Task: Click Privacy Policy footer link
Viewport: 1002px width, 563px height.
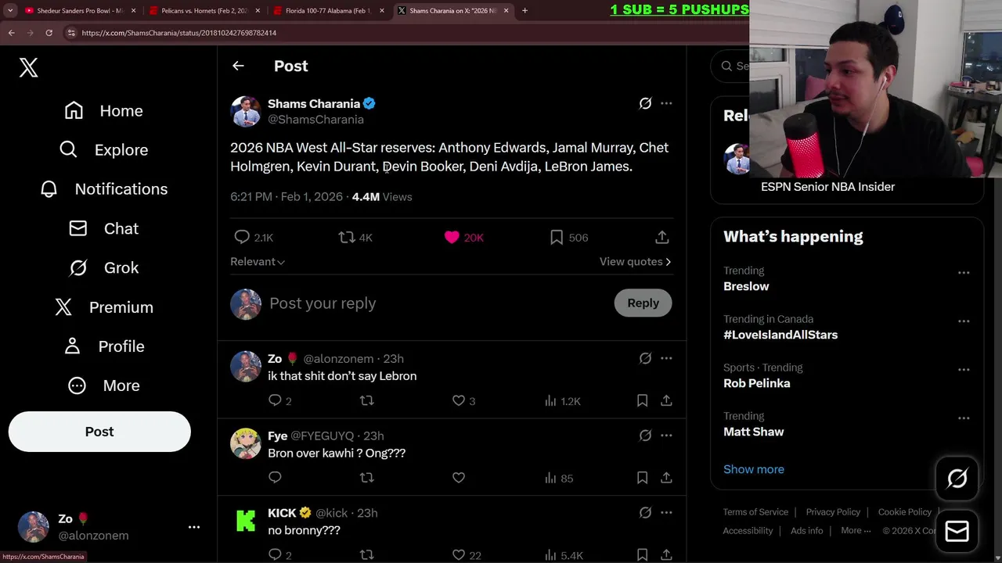Action: 833,512
